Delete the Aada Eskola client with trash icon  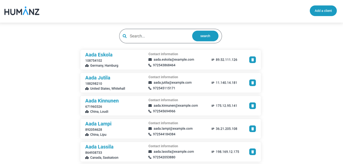click(252, 60)
